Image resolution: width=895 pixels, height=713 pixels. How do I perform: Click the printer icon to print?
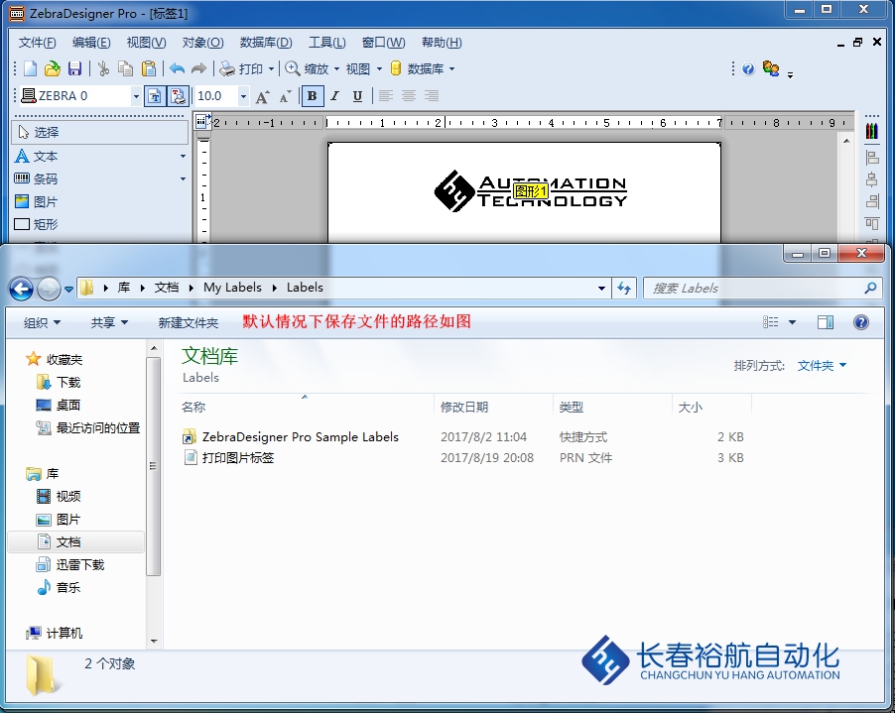click(227, 69)
